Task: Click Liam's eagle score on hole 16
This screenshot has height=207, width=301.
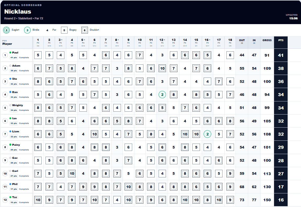Action: [x=207, y=134]
